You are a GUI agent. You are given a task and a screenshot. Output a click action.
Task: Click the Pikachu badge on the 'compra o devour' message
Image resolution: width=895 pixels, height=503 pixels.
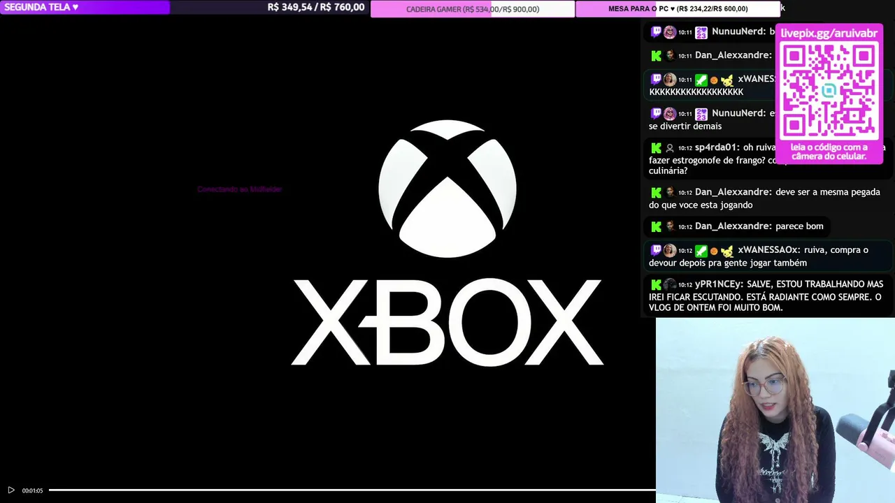click(727, 250)
